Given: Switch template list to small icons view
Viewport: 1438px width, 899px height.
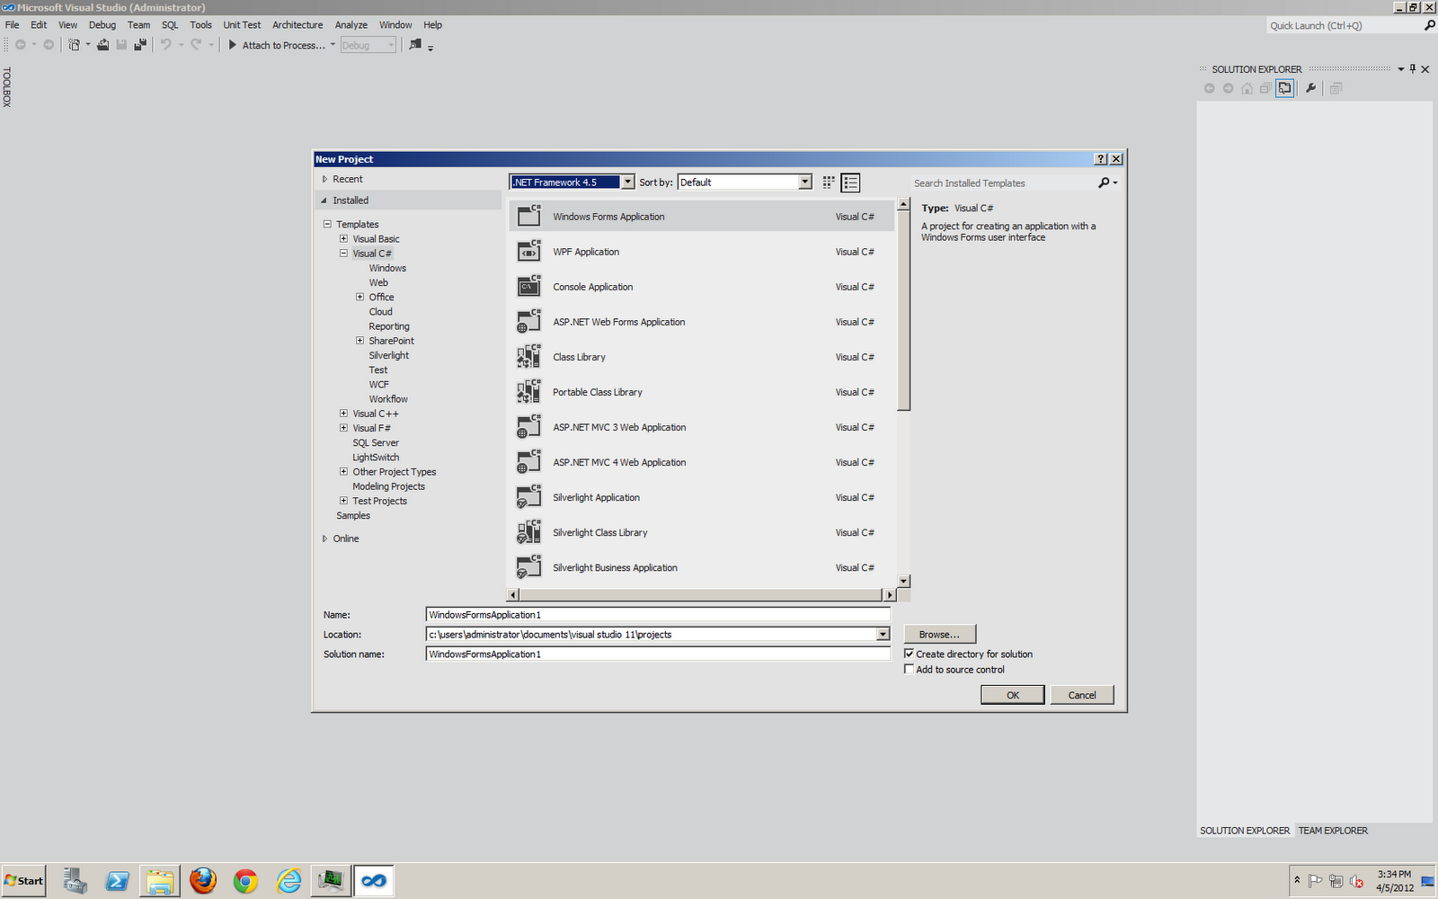Looking at the screenshot, I should click(x=850, y=182).
